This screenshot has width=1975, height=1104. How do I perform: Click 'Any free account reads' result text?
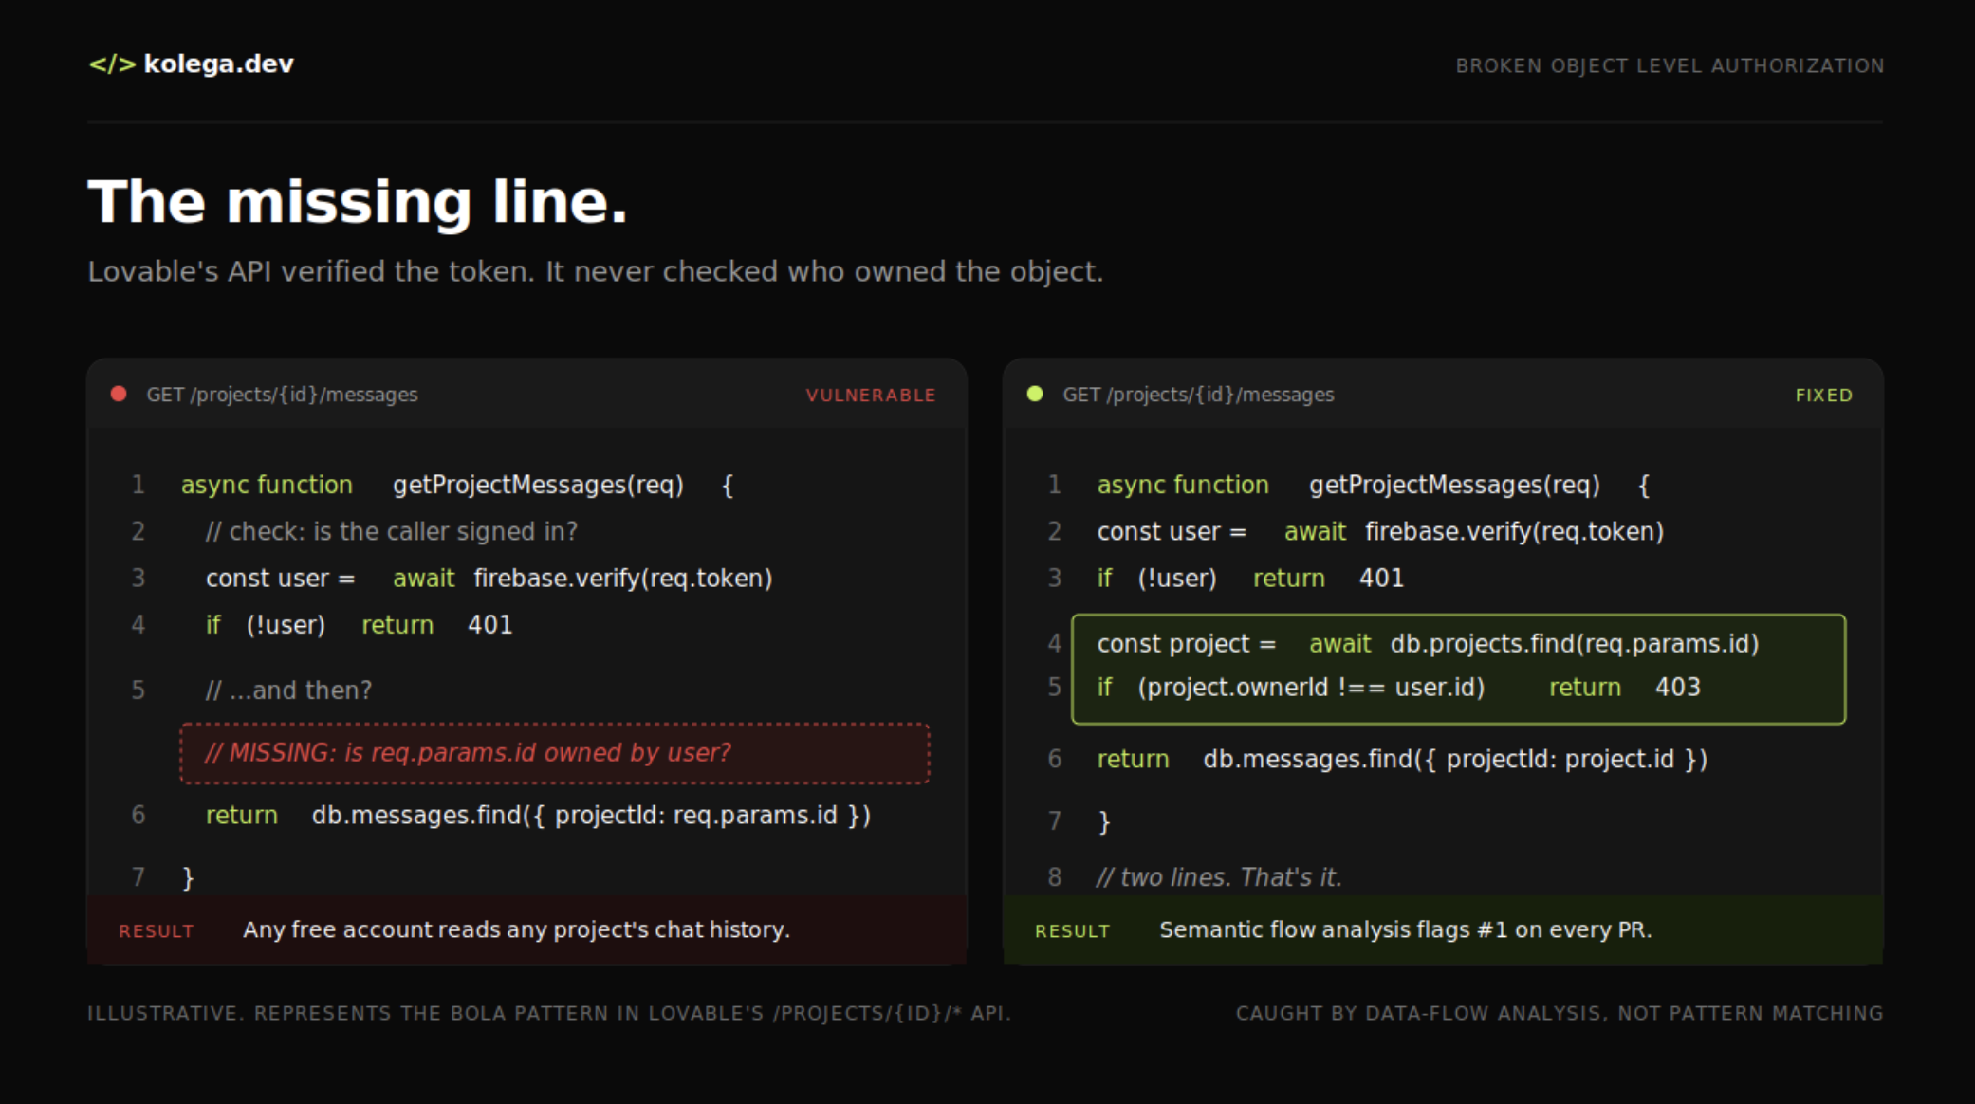[516, 930]
